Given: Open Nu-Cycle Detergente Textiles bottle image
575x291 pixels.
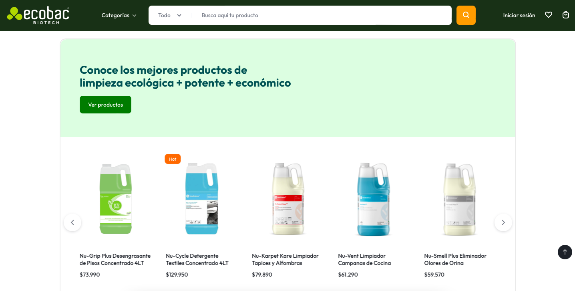Looking at the screenshot, I should (x=202, y=198).
